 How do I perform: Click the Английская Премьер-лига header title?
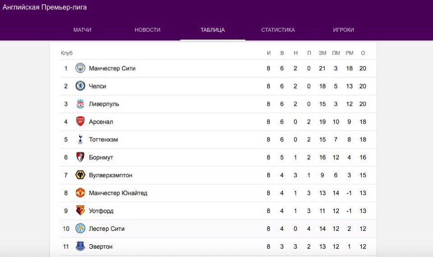pos(45,7)
